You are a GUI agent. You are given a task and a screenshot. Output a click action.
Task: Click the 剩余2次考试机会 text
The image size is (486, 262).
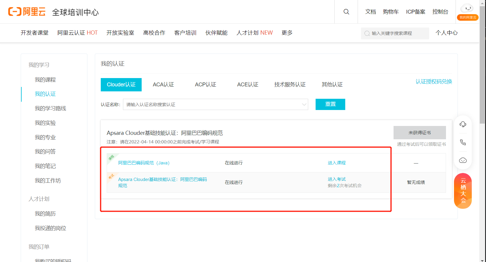(x=345, y=186)
